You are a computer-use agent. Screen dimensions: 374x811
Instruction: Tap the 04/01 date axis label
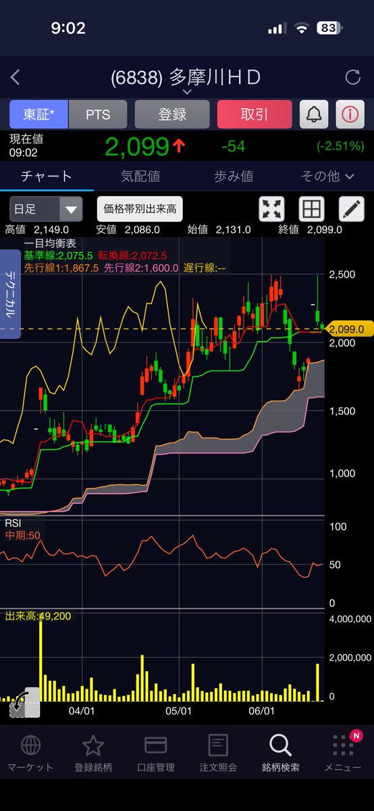81,711
